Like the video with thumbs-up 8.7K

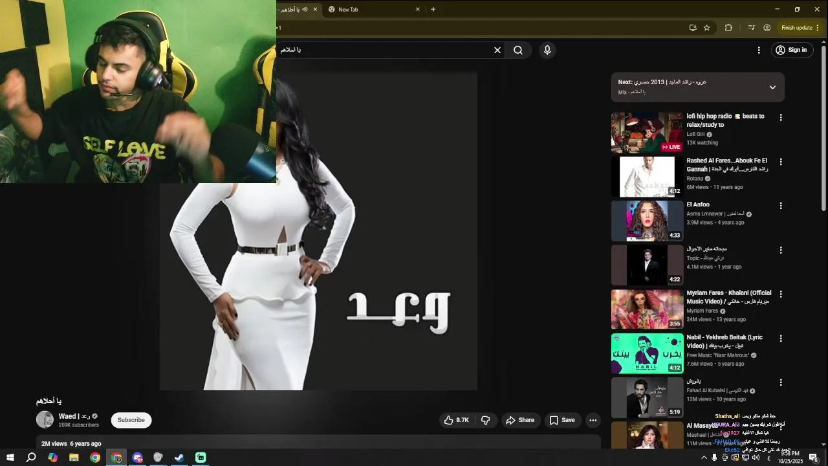tap(456, 420)
